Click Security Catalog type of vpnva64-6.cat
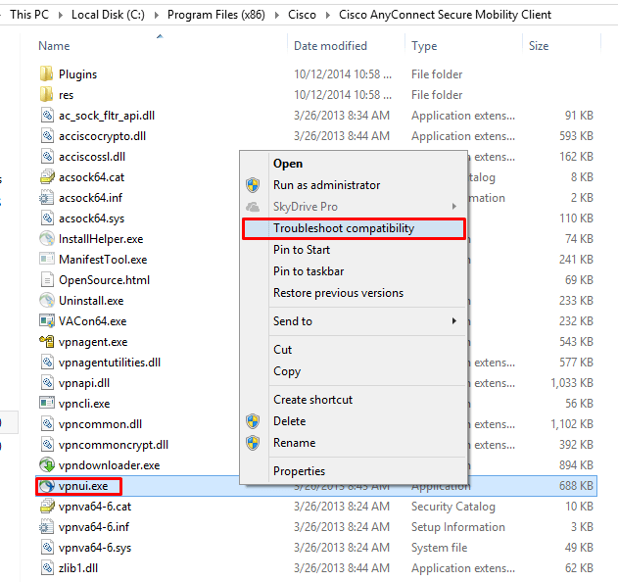The image size is (618, 582). (x=452, y=507)
